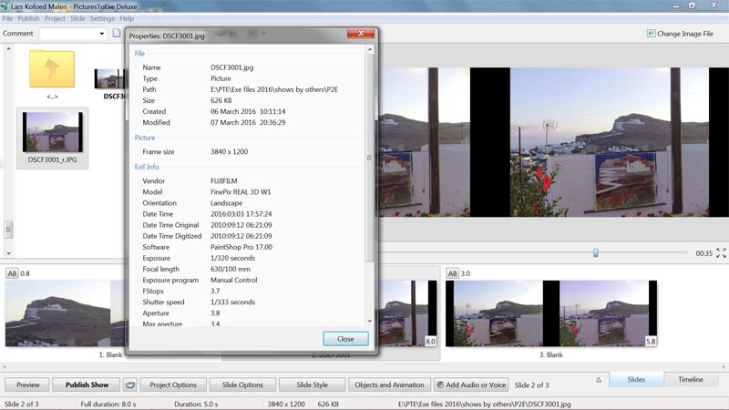Viewport: 729px width, 410px height.
Task: Open Slide Style
Action: (312, 384)
